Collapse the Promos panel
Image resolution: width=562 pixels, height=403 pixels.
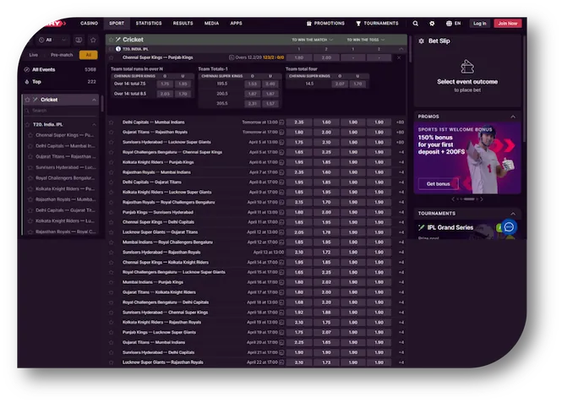pyautogui.click(x=513, y=117)
